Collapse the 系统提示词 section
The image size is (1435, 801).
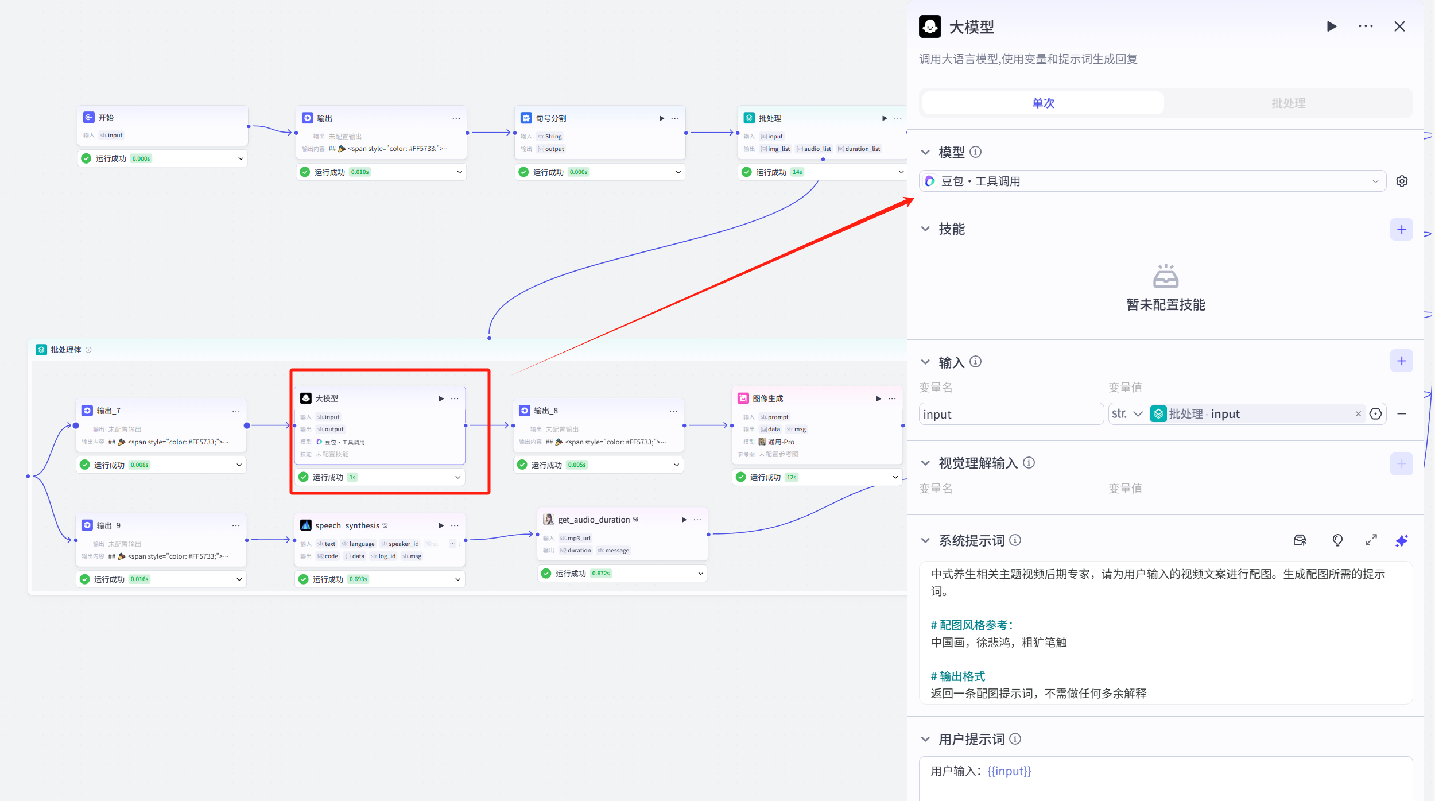point(925,540)
